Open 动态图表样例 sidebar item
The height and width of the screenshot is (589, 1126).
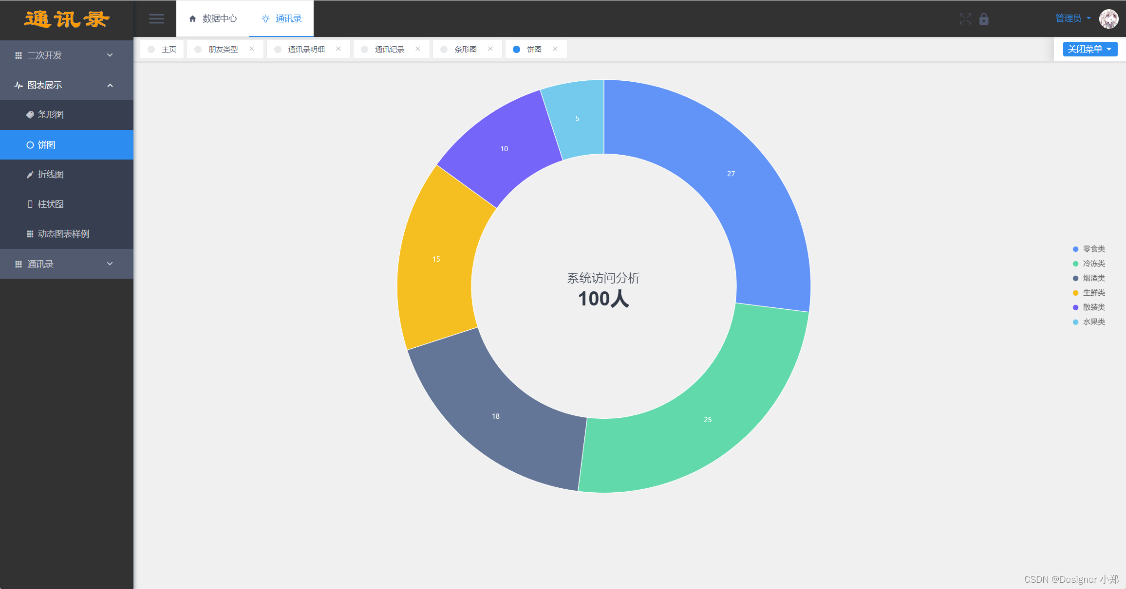63,234
